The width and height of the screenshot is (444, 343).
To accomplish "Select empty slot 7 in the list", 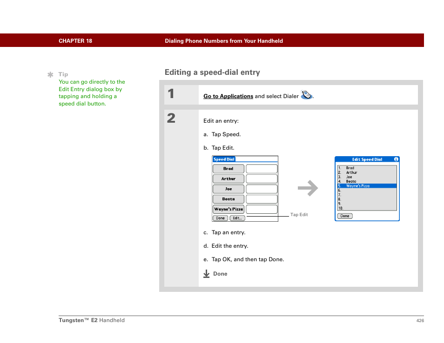I will pyautogui.click(x=367, y=195).
